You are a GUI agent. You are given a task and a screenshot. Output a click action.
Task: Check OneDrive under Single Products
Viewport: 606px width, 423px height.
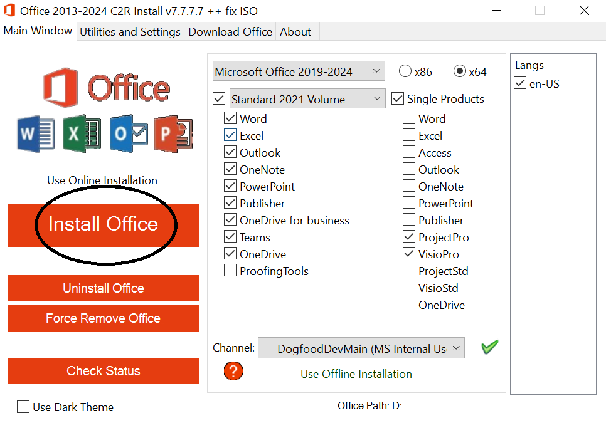click(x=409, y=304)
